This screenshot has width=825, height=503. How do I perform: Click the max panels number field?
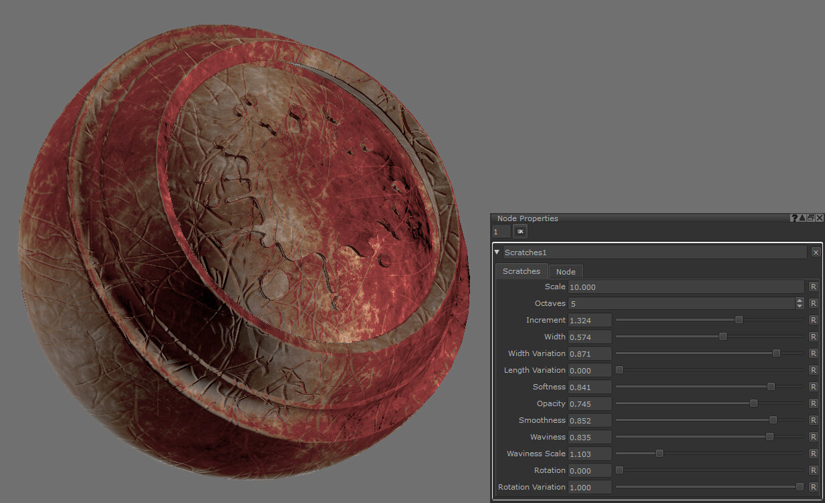click(501, 232)
